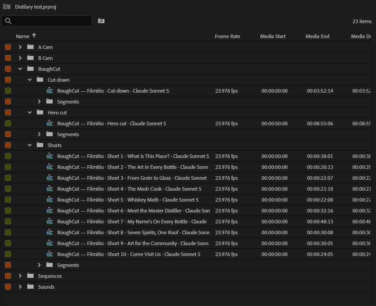
Task: Collapse the RoughCut bin
Action: point(20,69)
